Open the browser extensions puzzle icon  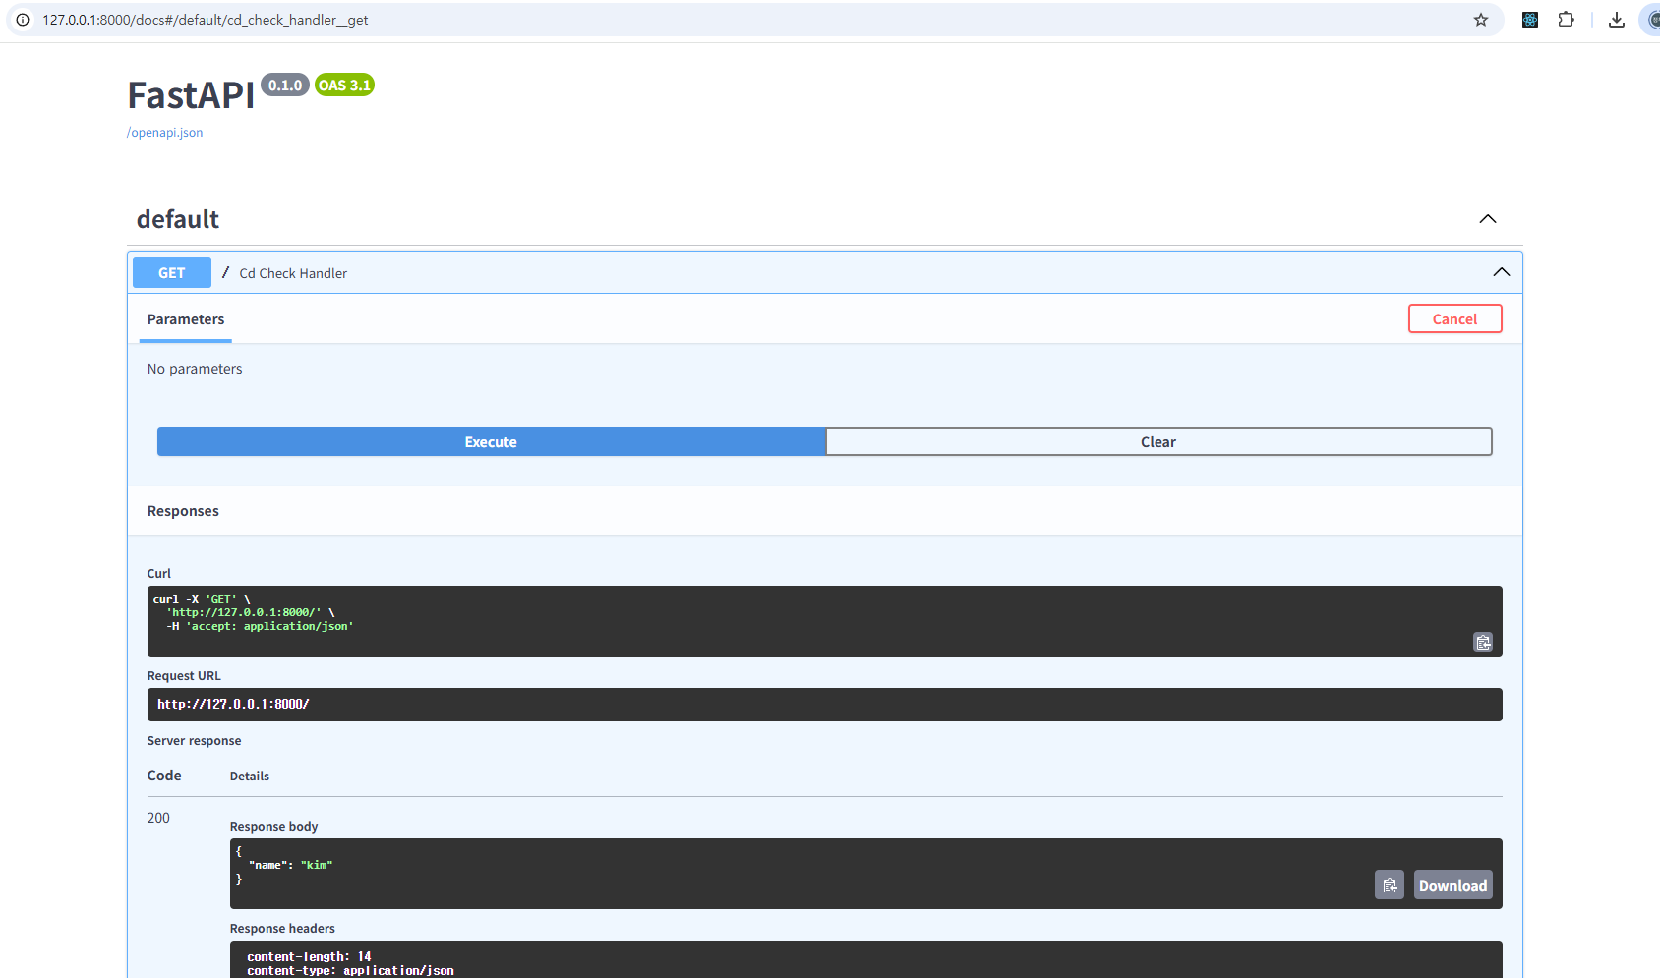click(1567, 20)
